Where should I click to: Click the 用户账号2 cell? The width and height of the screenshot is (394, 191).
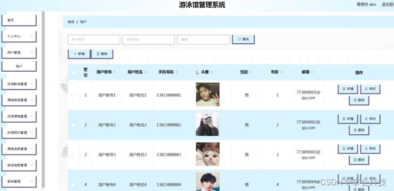coord(107,125)
